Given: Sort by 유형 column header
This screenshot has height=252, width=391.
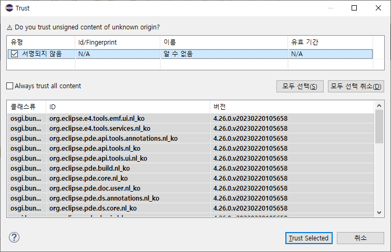Looking at the screenshot, I should tap(41, 43).
